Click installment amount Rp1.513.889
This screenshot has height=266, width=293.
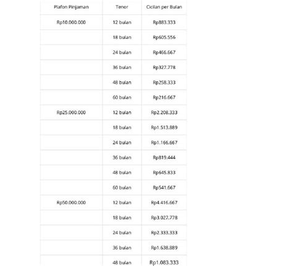(164, 127)
